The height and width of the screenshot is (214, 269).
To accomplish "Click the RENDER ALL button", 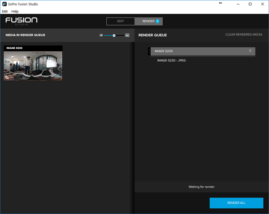I will tap(236, 203).
